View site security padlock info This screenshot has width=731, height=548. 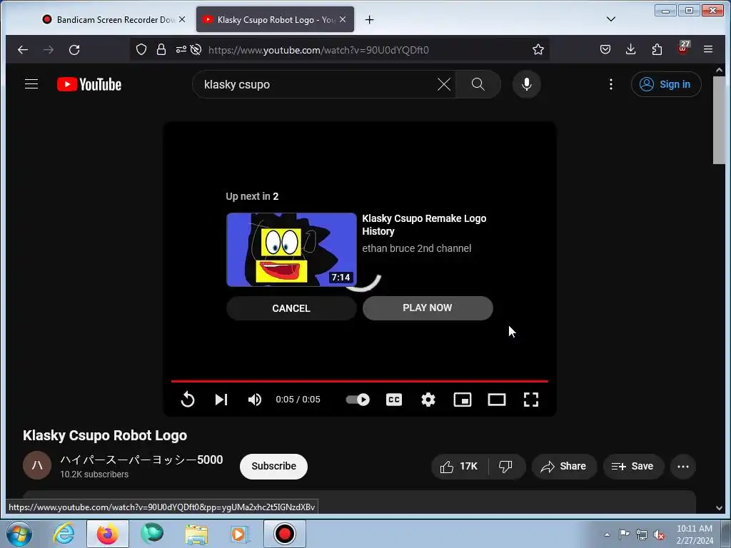161,49
